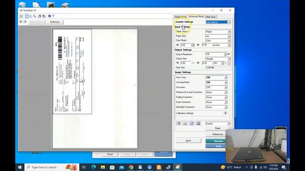This screenshot has height=171, width=305.
Task: Open the Output Size dropdown
Action: click(x=218, y=59)
